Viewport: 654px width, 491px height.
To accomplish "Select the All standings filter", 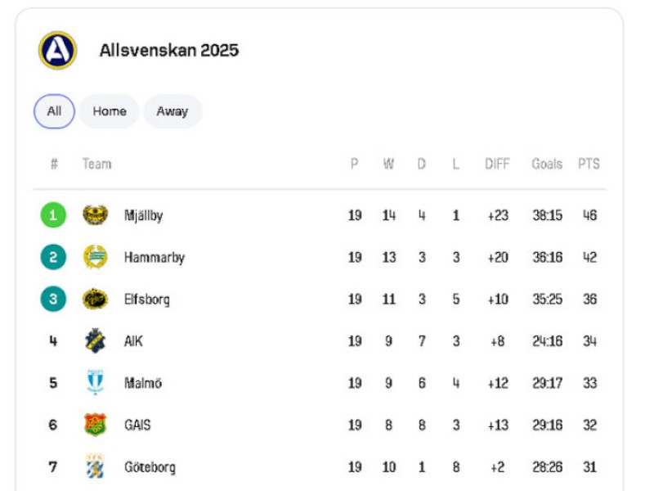I will coord(54,111).
